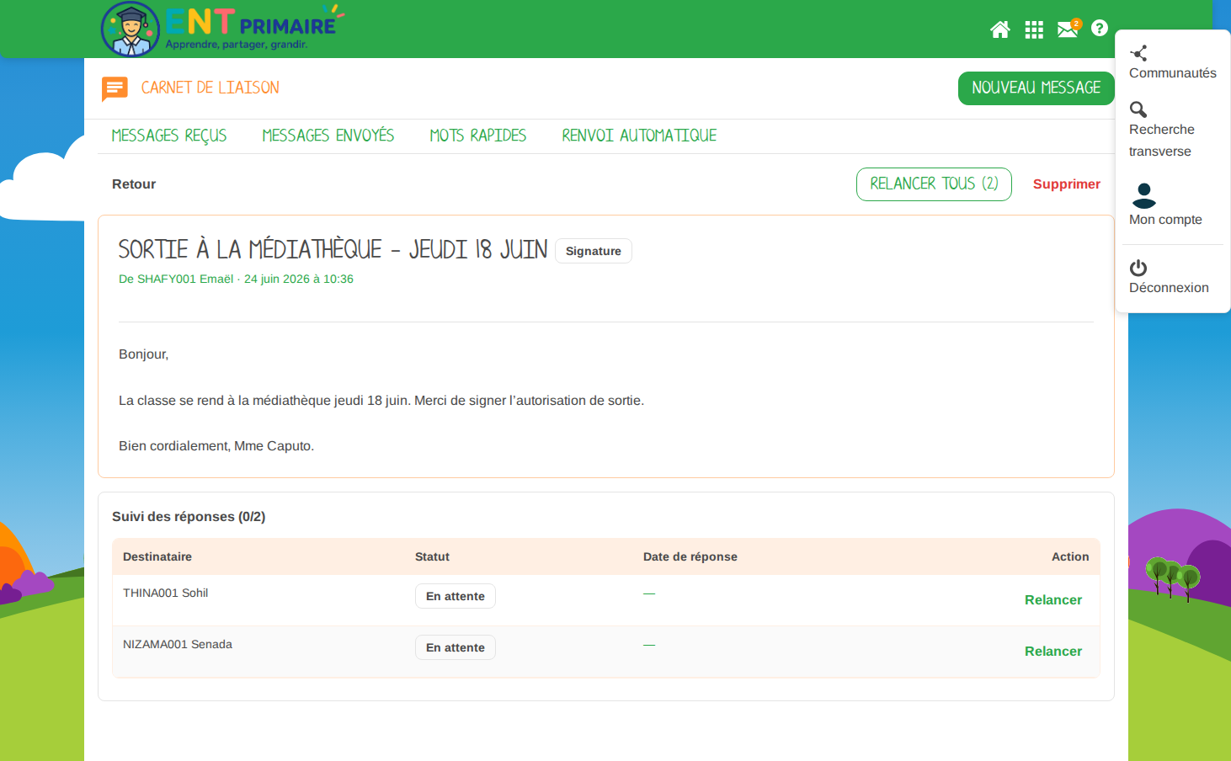Click En attente status for NIZAMA001 Senada
Image resolution: width=1231 pixels, height=761 pixels.
456,647
